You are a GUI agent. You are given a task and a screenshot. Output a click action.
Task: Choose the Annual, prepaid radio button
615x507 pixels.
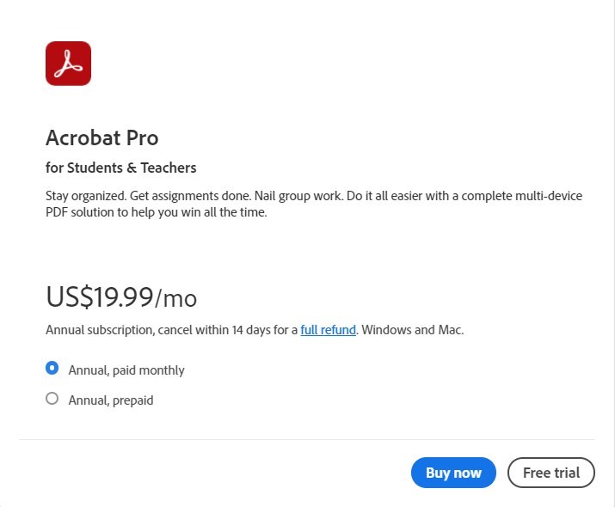(x=52, y=399)
